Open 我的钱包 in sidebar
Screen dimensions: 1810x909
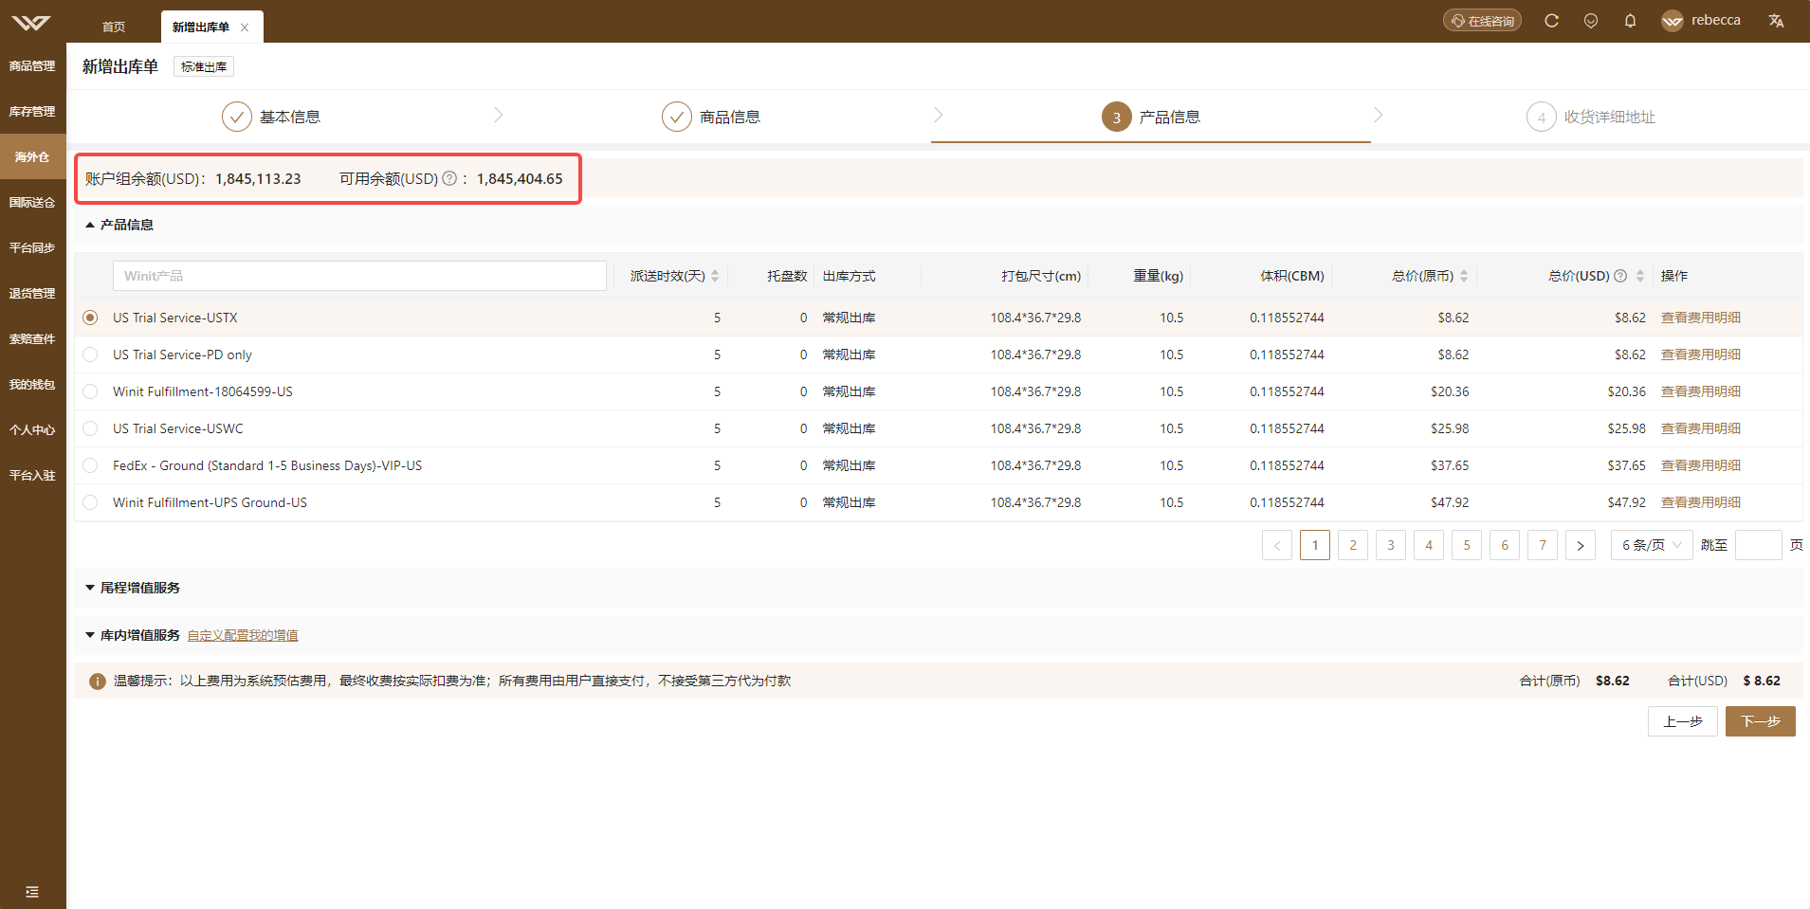32,385
